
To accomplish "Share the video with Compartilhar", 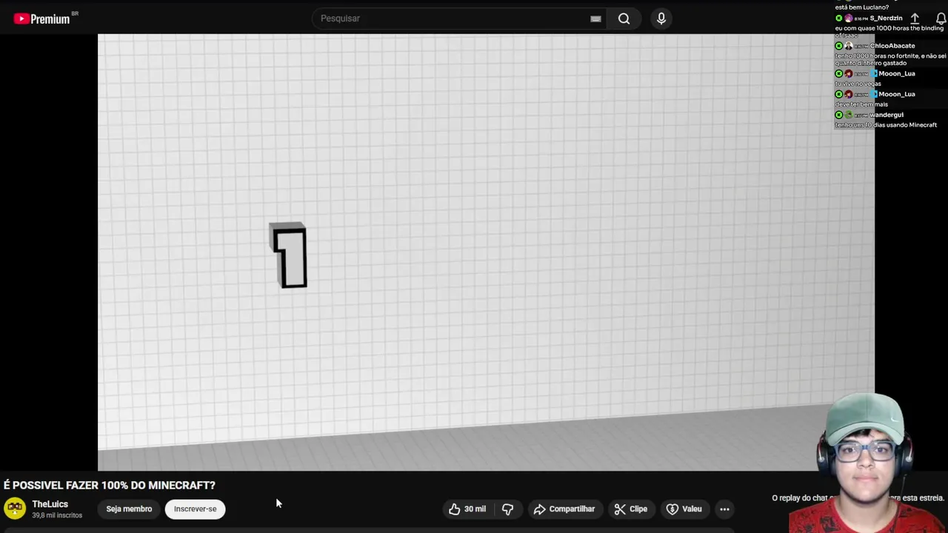I will point(564,509).
